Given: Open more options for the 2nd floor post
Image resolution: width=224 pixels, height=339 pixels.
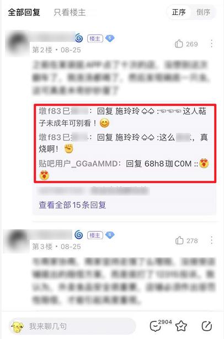Looking at the screenshot, I should pos(211,44).
